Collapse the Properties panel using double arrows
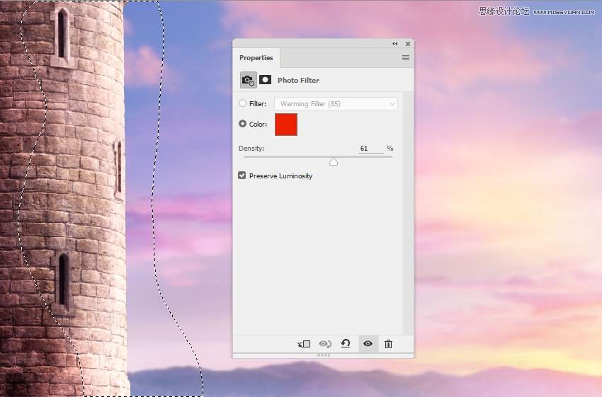602x397 pixels. (394, 44)
